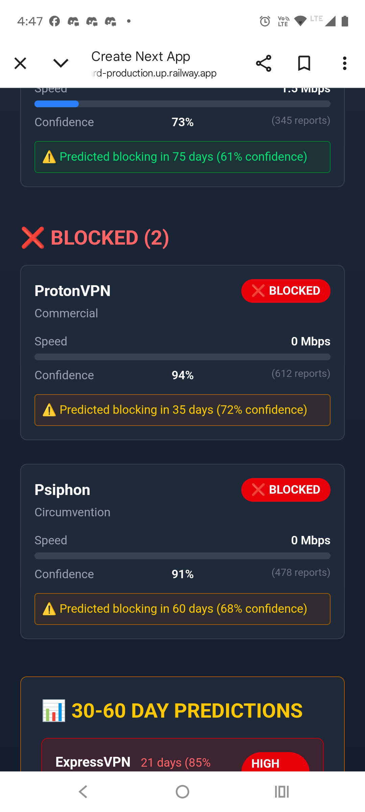Tap the red X next to BLOCKED heading
Viewport: 365px width, 812px height.
(33, 238)
